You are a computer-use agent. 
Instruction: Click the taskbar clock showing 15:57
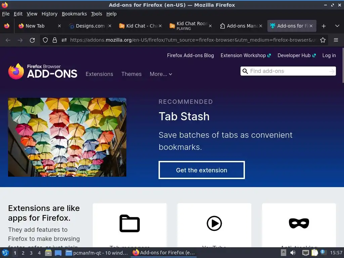tap(336, 253)
